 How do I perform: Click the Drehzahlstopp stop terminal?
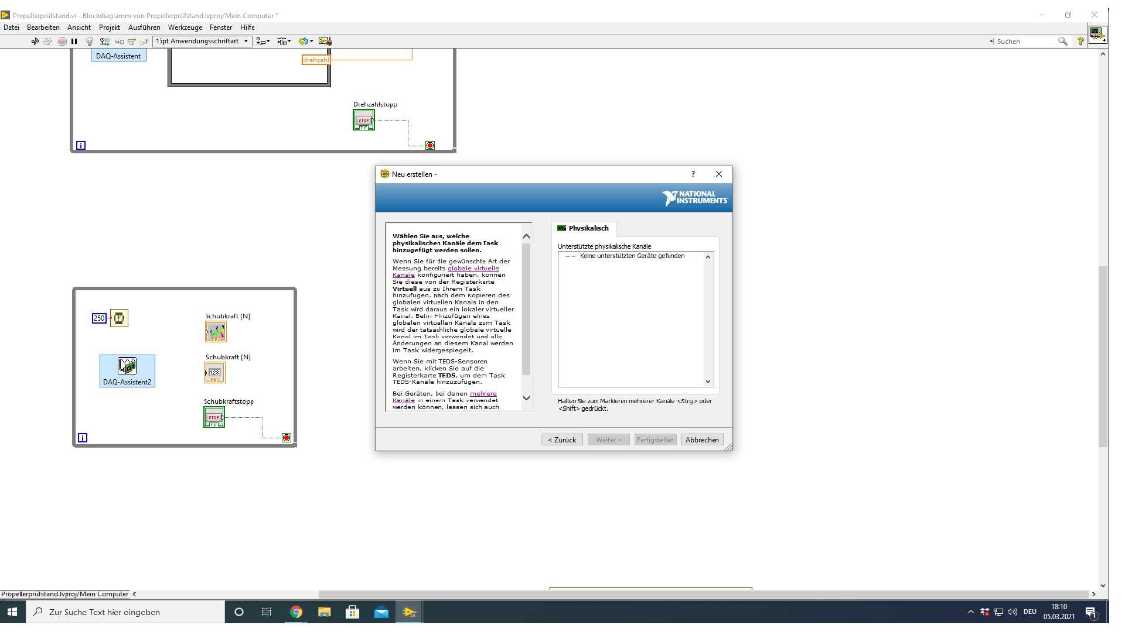tap(363, 120)
